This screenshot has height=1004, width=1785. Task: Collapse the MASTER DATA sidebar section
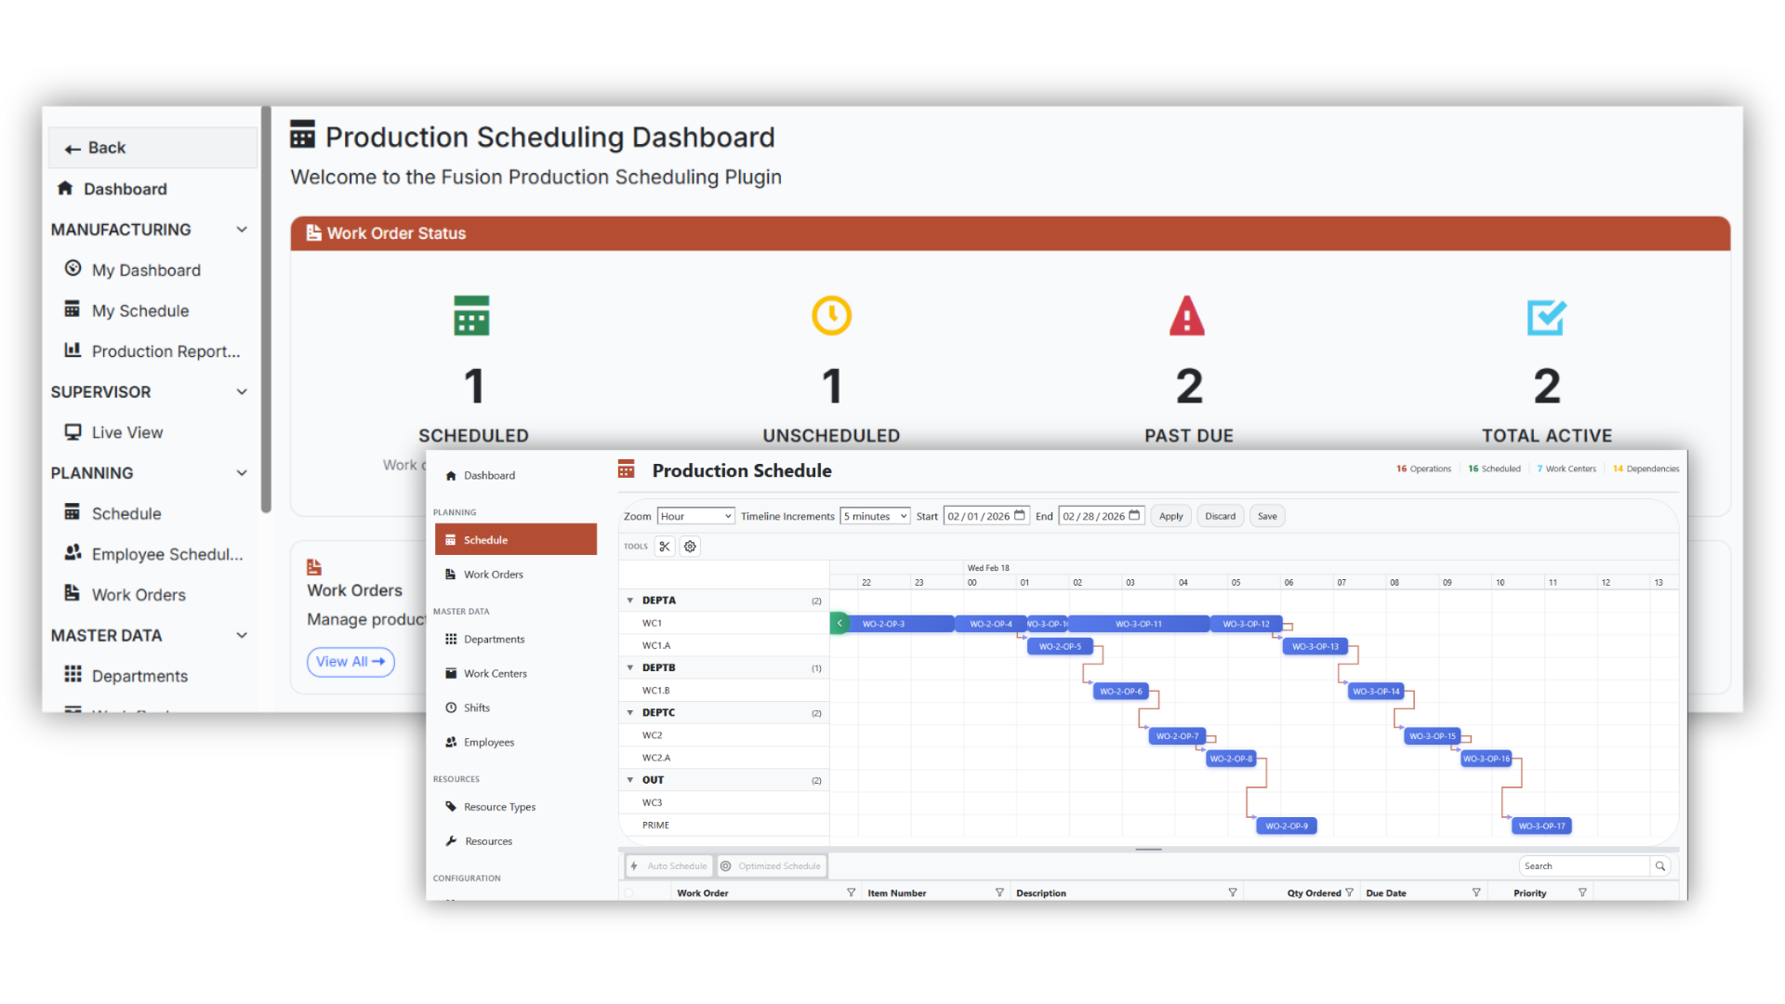coord(242,636)
